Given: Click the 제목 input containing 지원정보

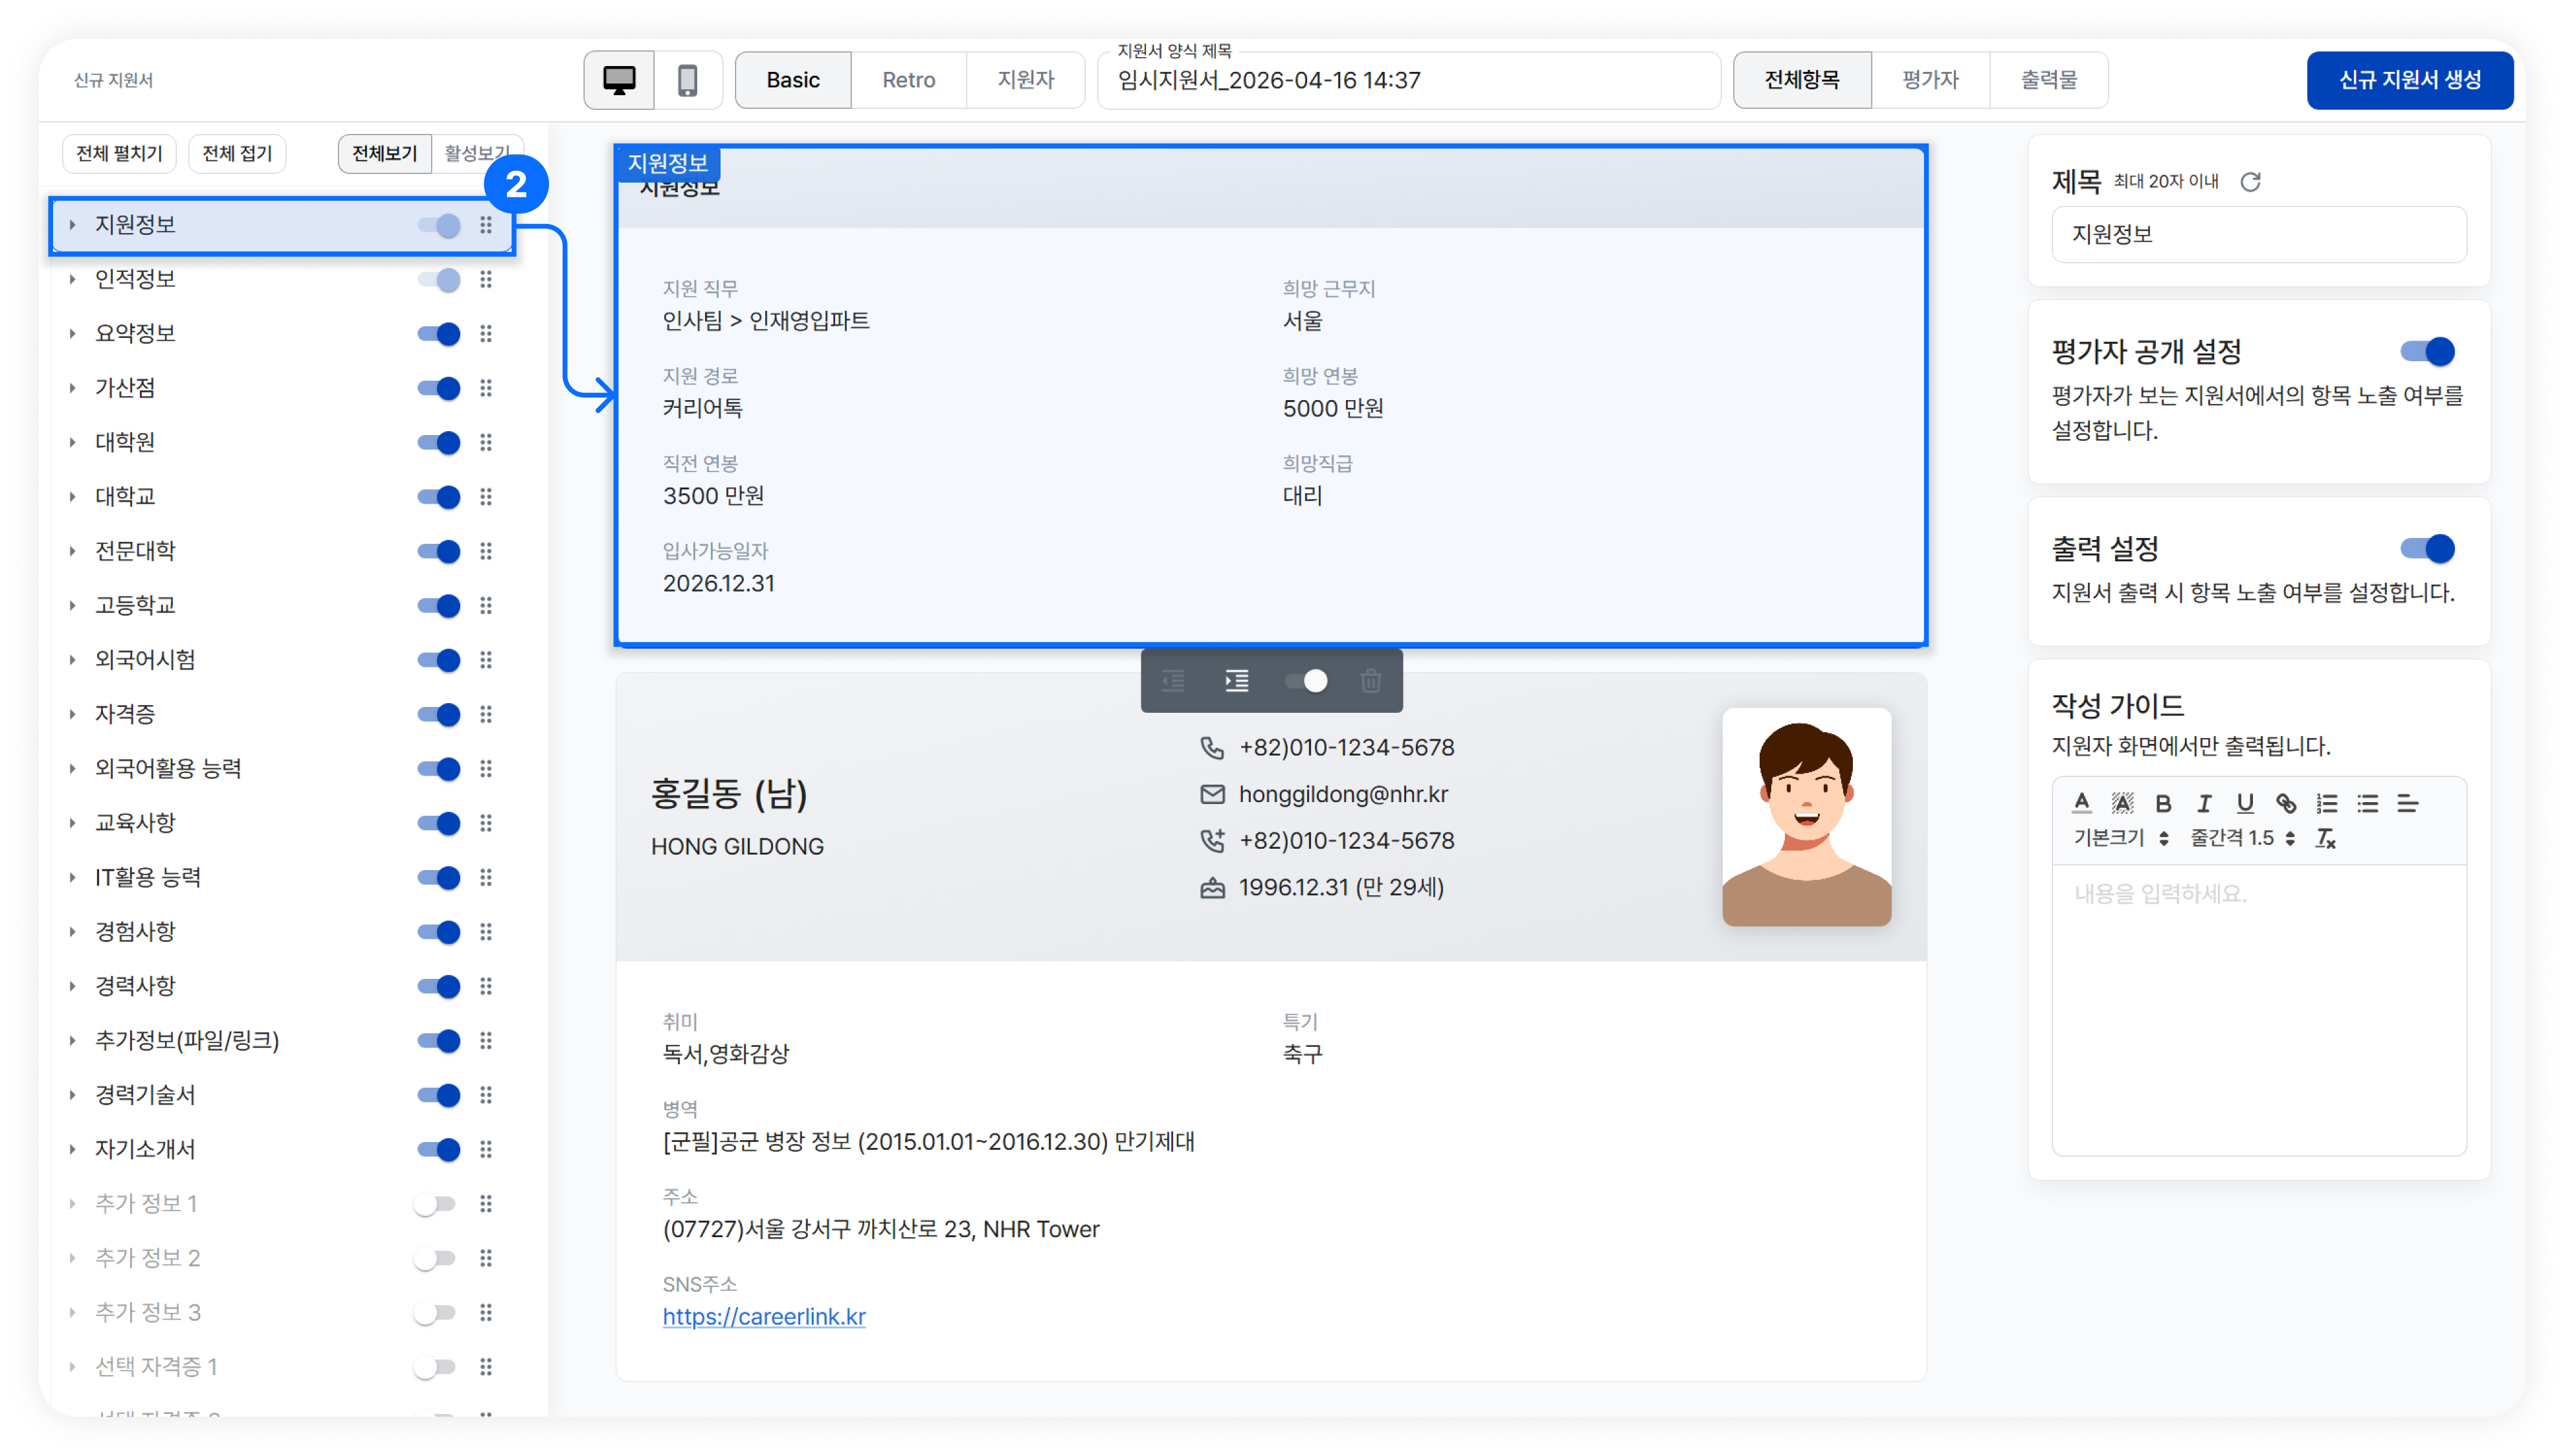Looking at the screenshot, I should click(2258, 234).
